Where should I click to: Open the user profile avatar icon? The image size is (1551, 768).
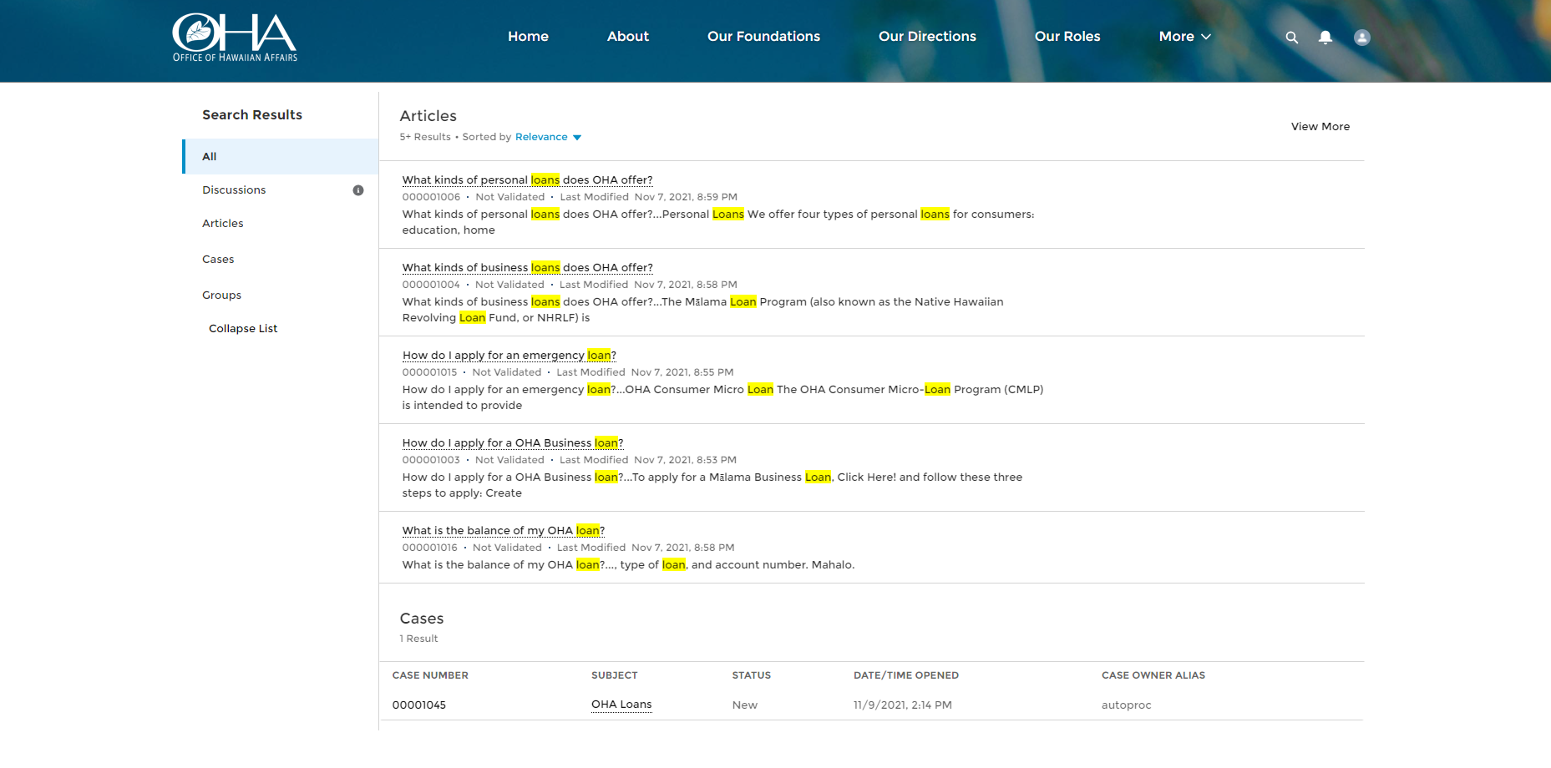(1362, 38)
